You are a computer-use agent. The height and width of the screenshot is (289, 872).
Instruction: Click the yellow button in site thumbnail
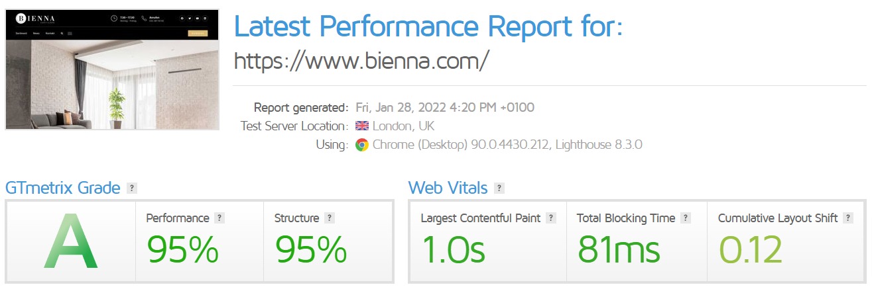pos(198,32)
